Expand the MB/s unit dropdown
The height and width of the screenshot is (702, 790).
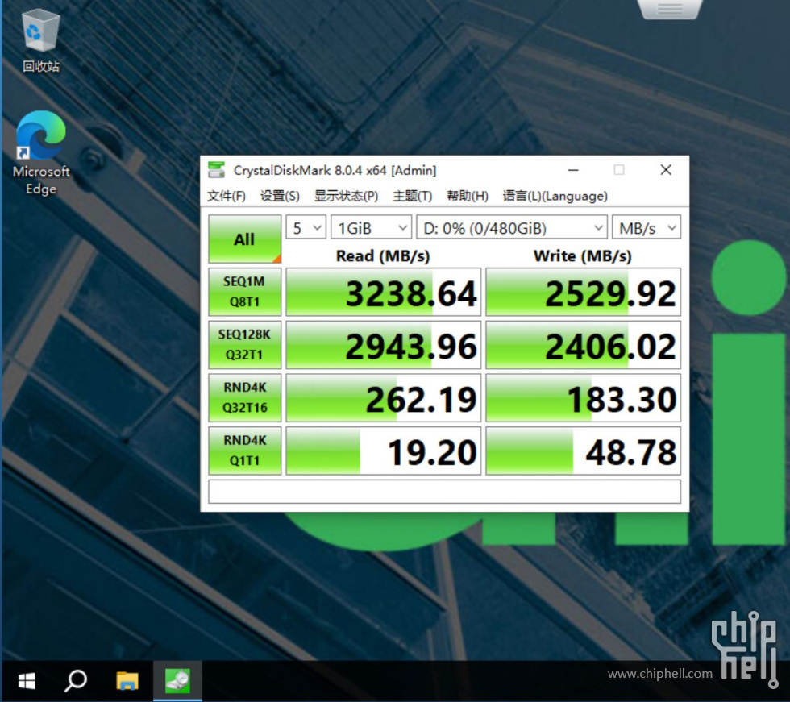point(647,228)
